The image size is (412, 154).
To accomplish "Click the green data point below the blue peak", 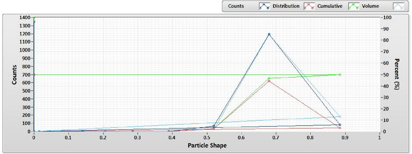I will [x=269, y=78].
